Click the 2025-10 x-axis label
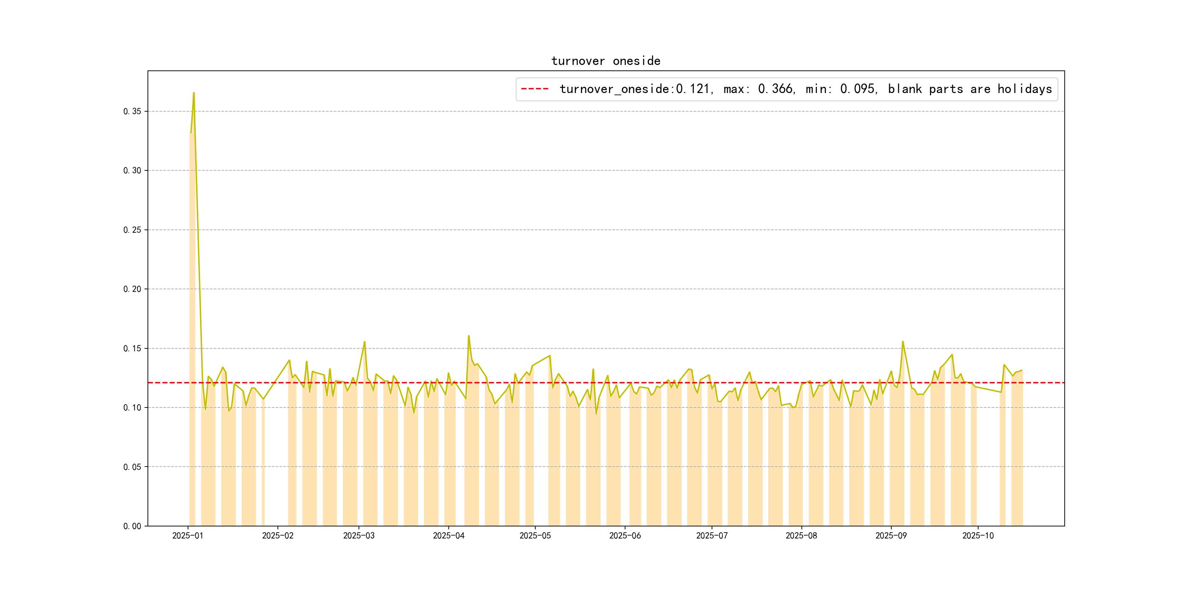Screen dimensions: 1183x591 click(978, 536)
